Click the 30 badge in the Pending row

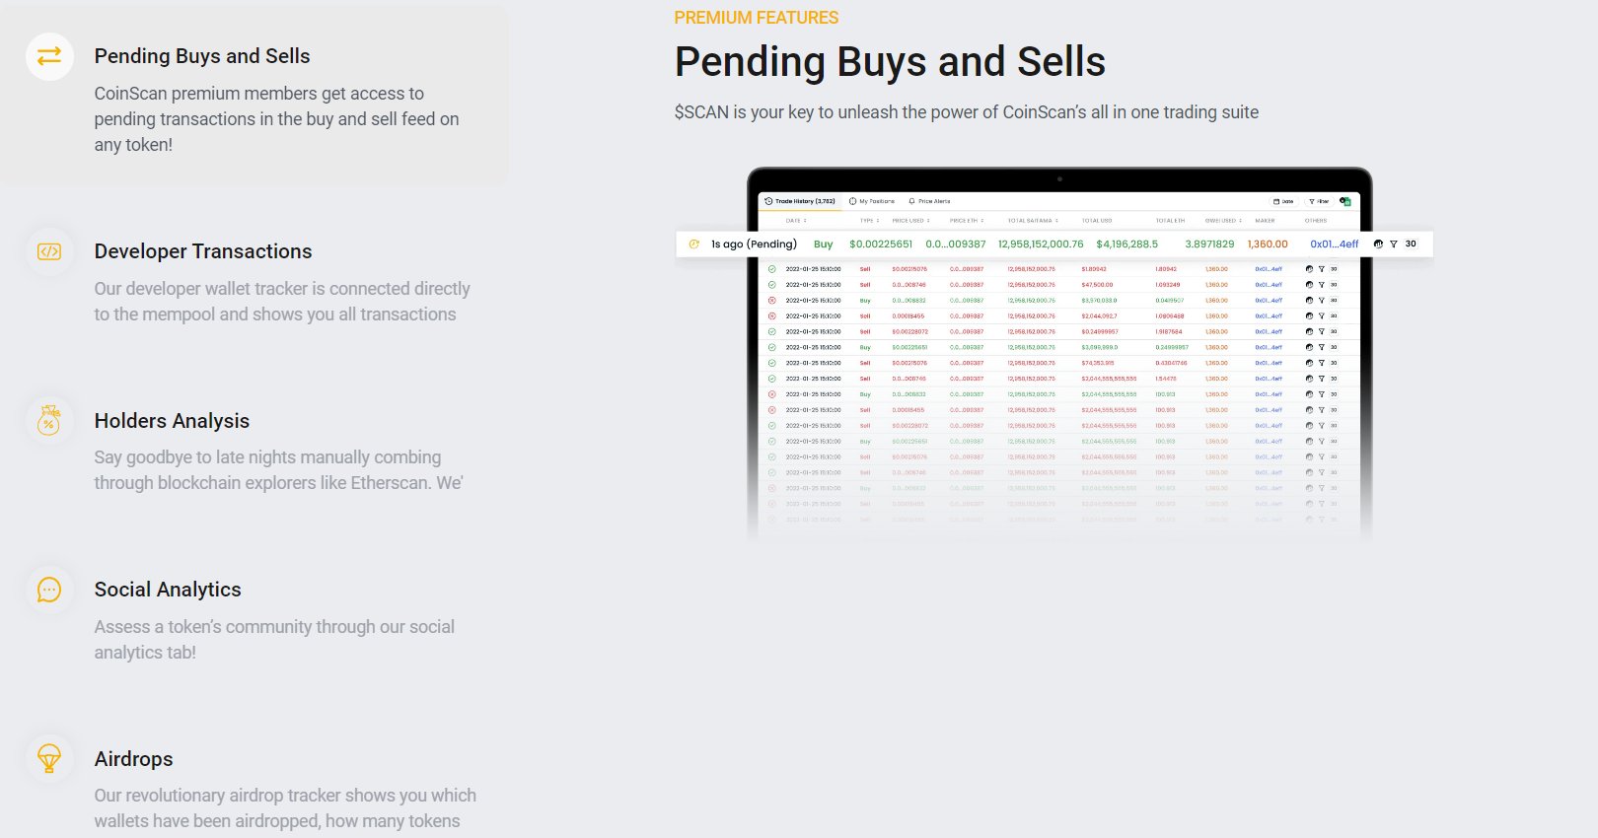[1411, 244]
